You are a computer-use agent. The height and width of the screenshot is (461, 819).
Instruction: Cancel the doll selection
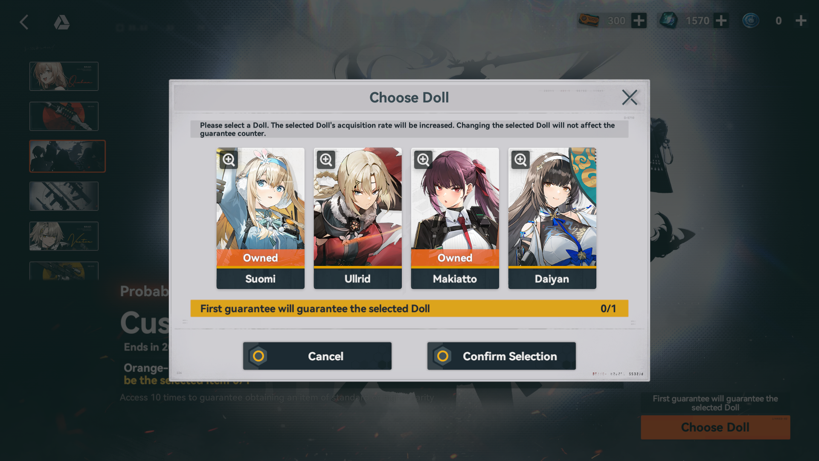click(x=317, y=356)
